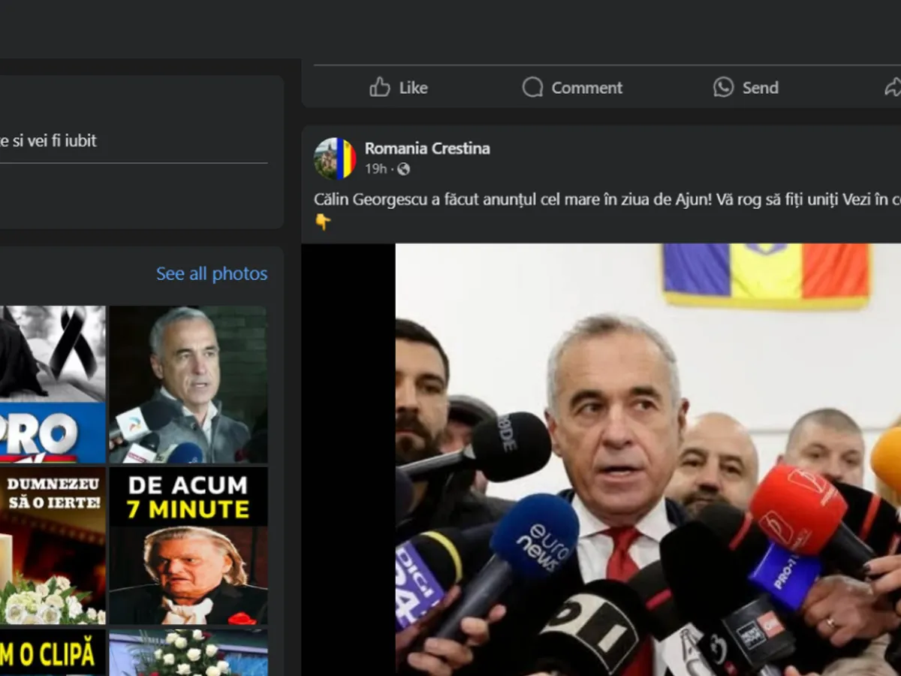Open the white roses thumbnail at bottom
This screenshot has height=676, width=901.
188,653
